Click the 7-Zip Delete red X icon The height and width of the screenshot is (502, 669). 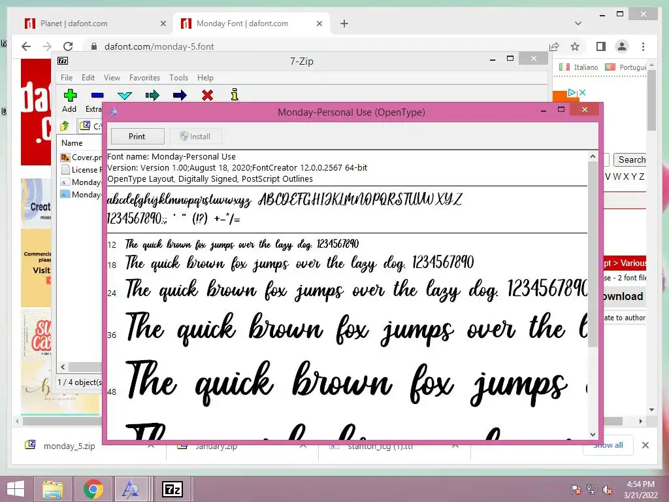point(207,95)
